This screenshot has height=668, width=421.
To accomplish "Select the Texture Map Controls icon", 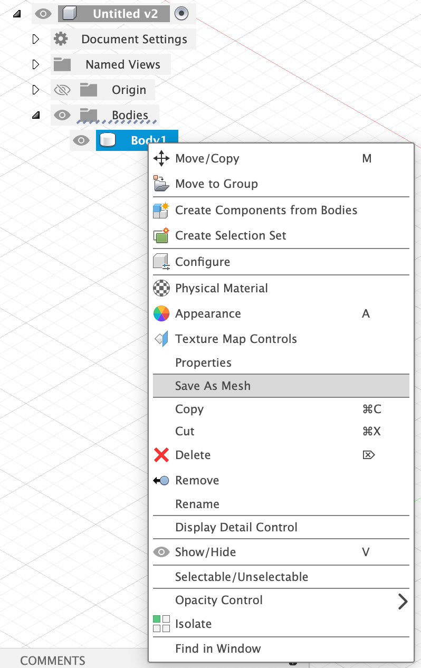I will [161, 339].
